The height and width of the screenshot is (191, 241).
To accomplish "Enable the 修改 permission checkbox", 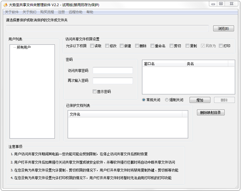I will [x=107, y=46].
